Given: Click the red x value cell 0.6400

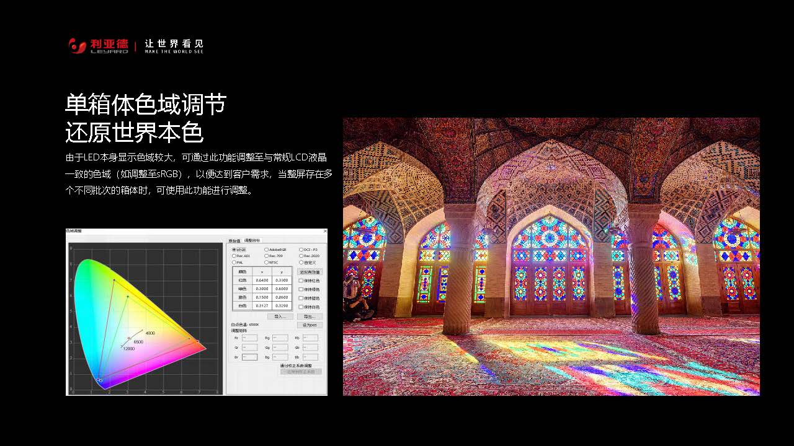Looking at the screenshot, I should pyautogui.click(x=262, y=281).
